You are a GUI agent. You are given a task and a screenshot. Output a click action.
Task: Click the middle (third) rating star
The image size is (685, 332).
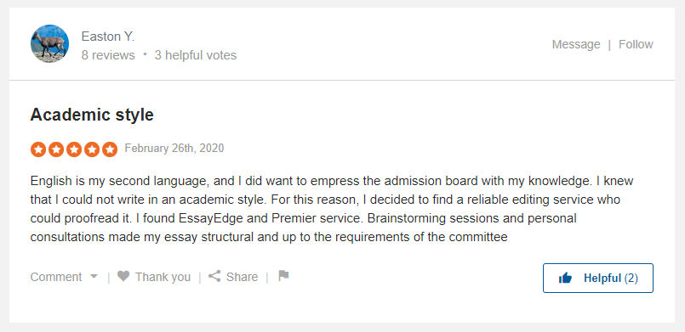click(x=74, y=149)
